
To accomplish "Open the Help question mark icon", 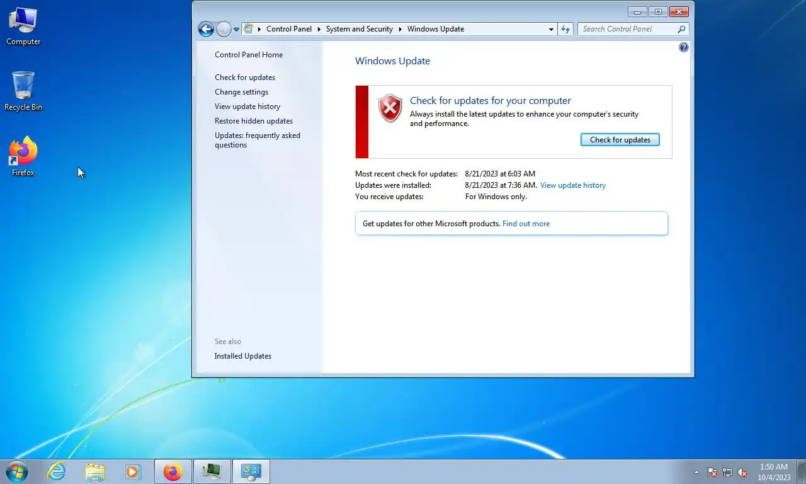I will click(x=684, y=47).
